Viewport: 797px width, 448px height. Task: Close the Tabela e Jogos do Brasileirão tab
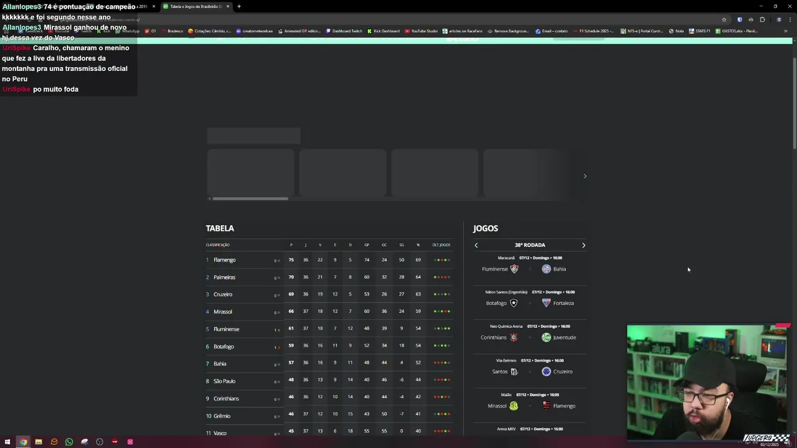coord(228,6)
